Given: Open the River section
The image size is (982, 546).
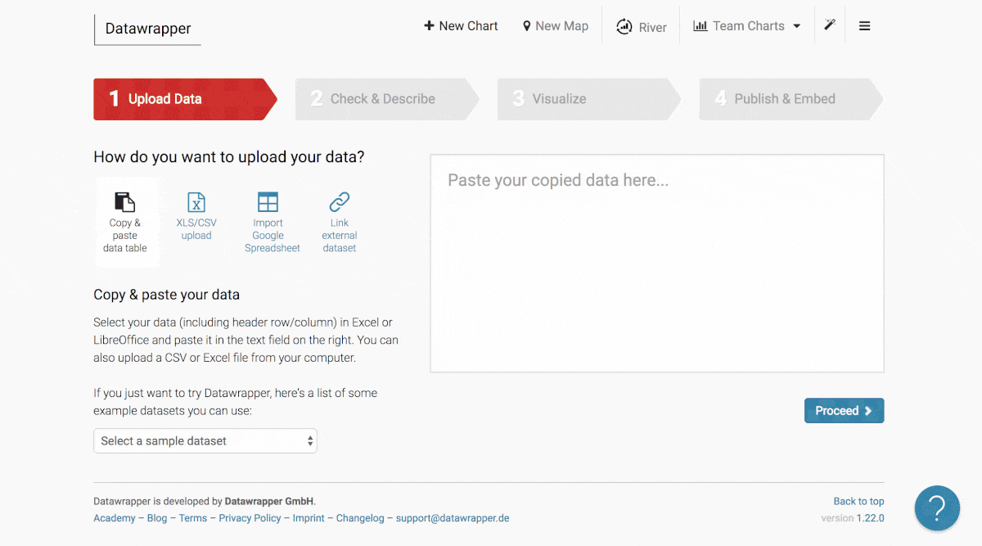Looking at the screenshot, I should coord(642,27).
